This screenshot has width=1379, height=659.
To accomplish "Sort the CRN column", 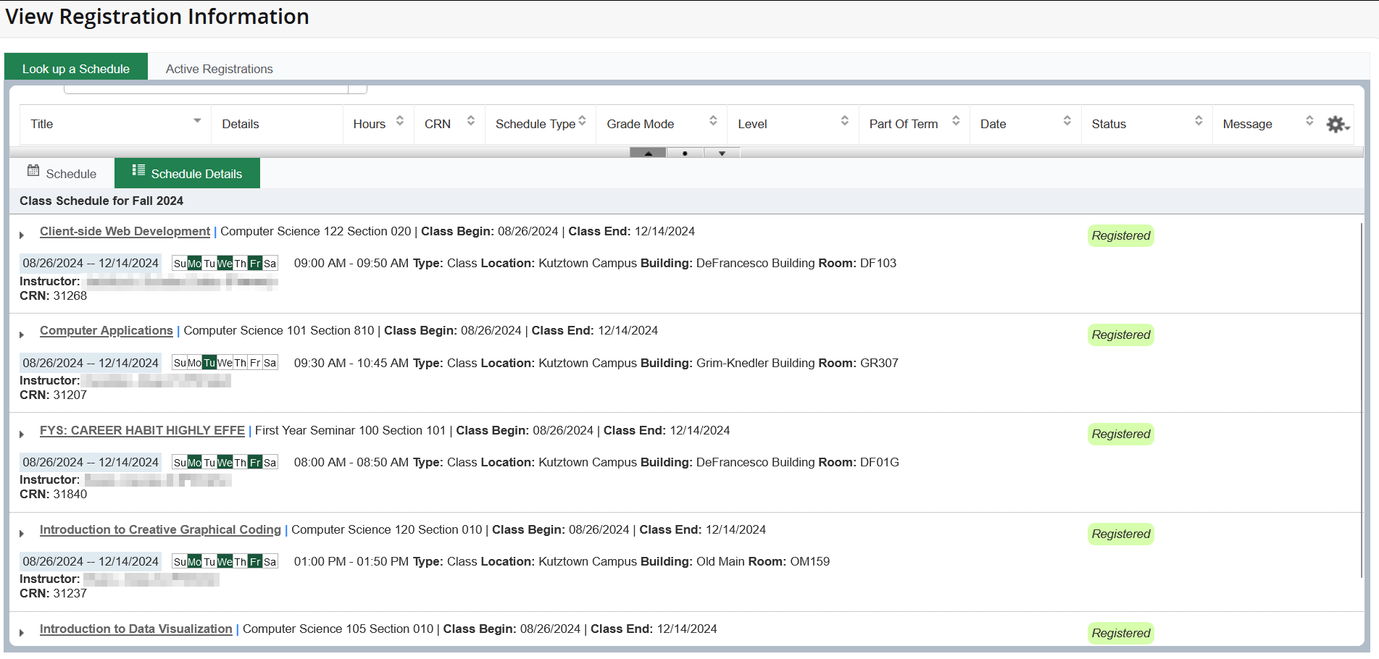I will coord(470,121).
